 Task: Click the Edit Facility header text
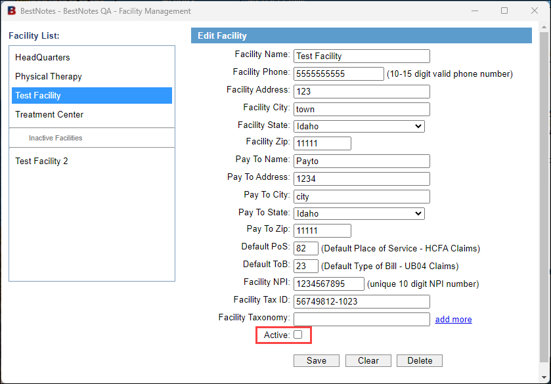coord(222,36)
